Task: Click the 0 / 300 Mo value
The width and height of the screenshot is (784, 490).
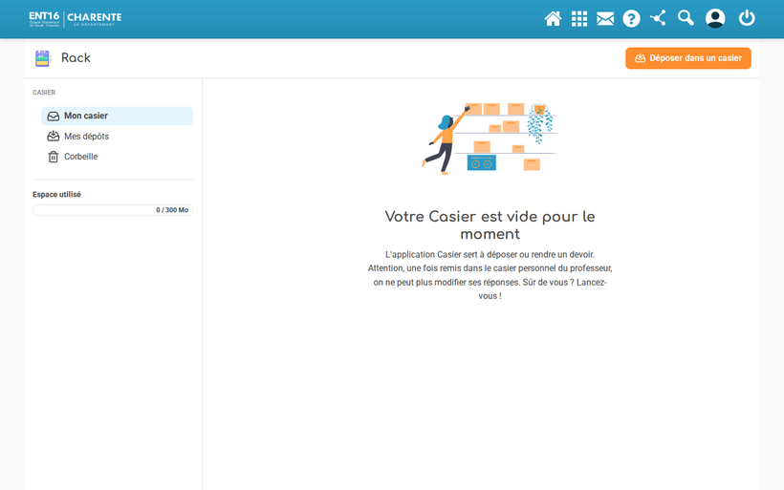Action: [172, 210]
